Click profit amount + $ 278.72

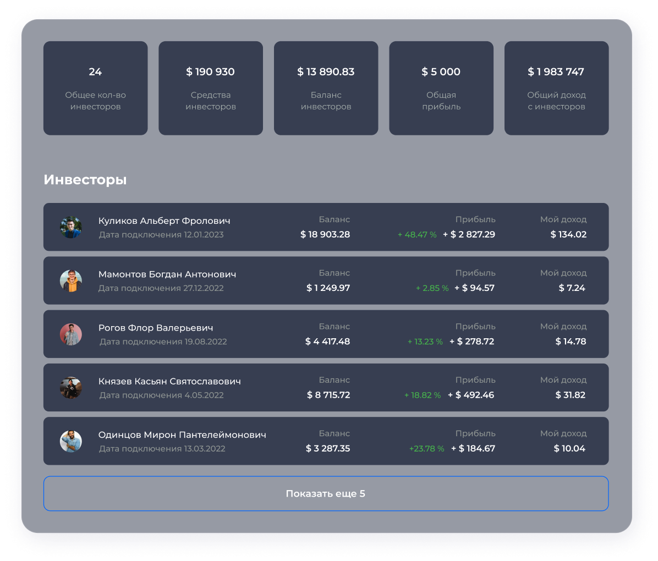(x=472, y=342)
